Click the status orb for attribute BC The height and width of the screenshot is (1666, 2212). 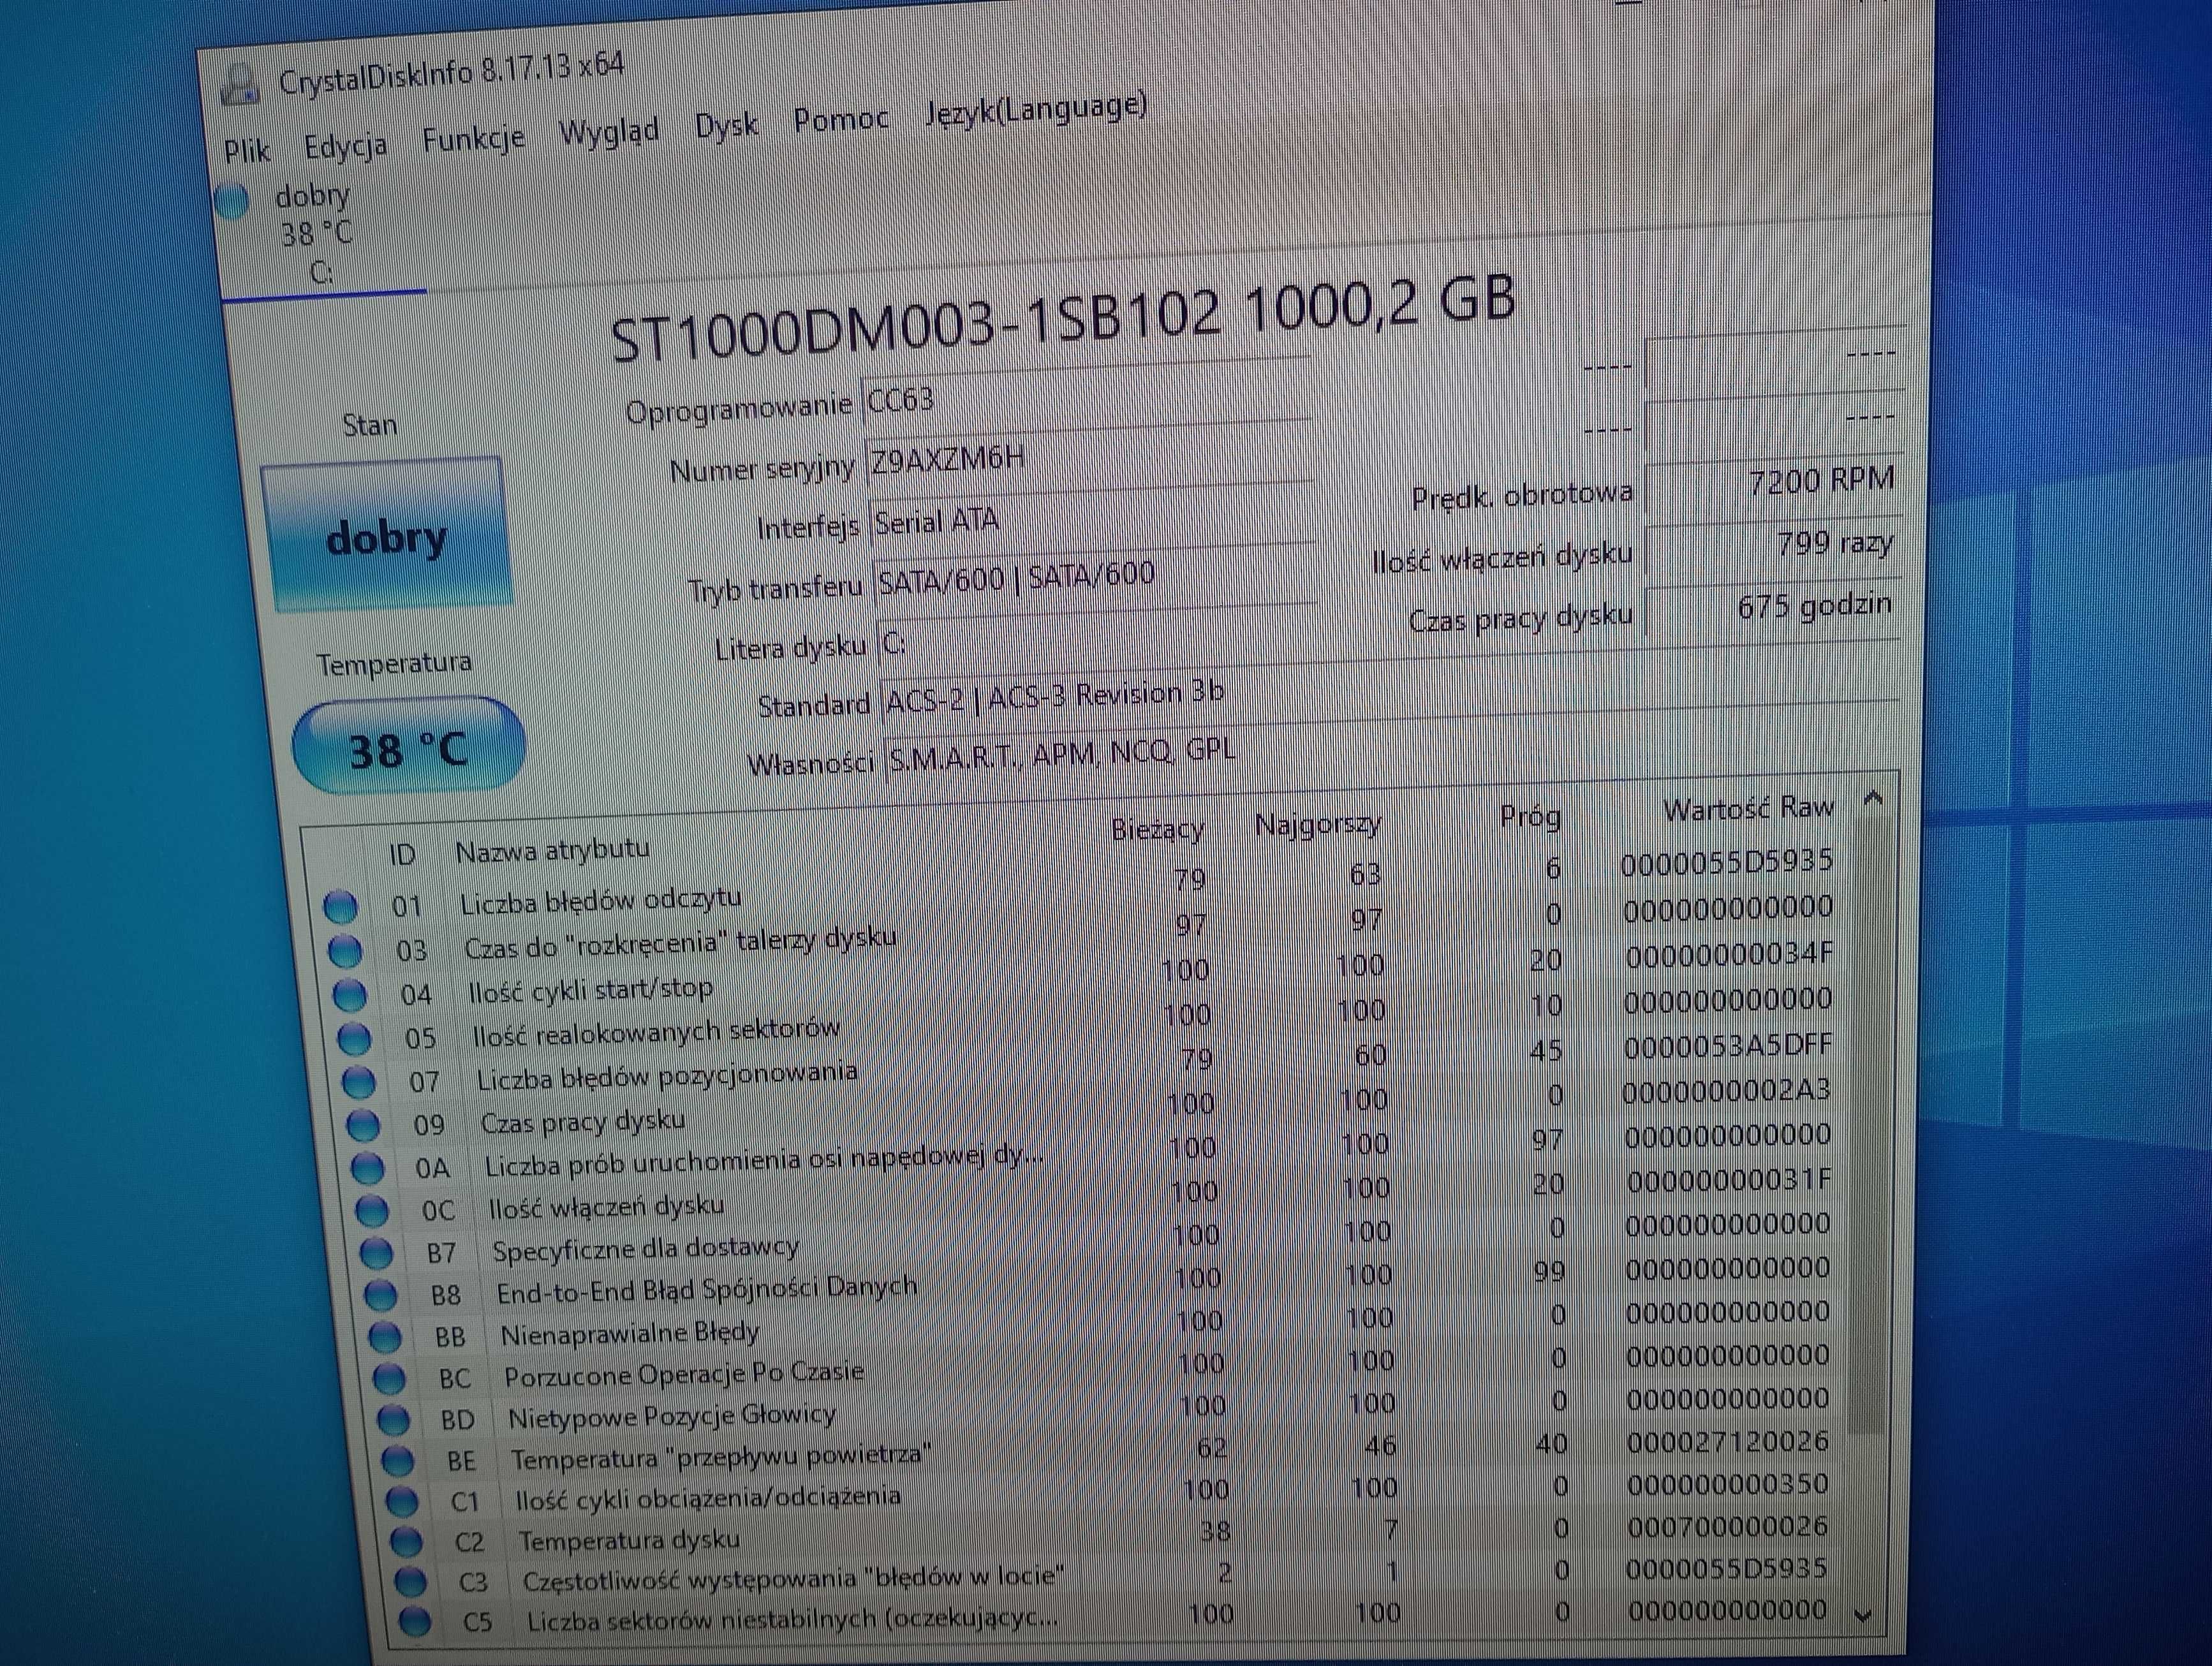(389, 1379)
